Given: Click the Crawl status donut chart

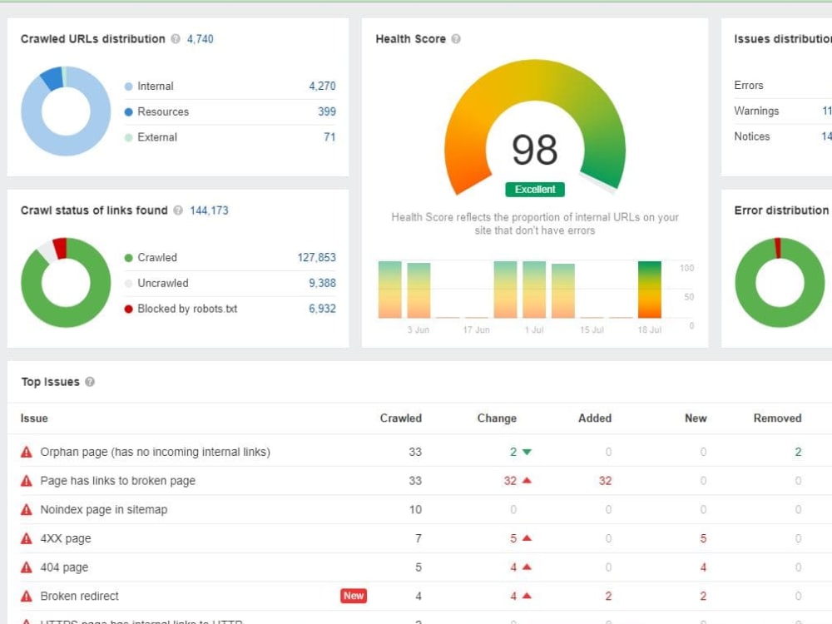Looking at the screenshot, I should coord(66,282).
